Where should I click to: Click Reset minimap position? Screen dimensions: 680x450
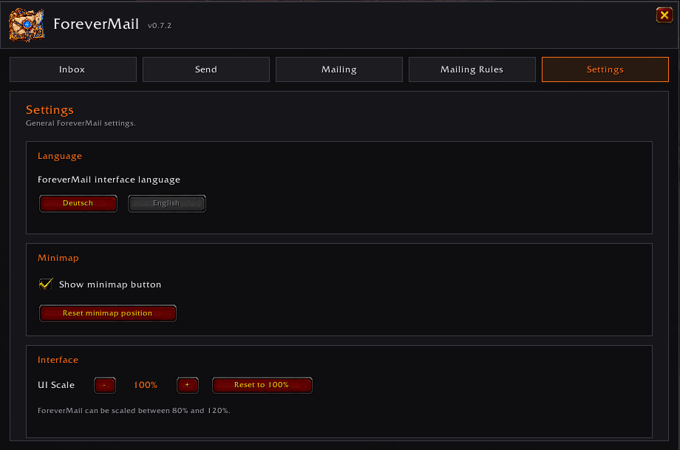[108, 313]
